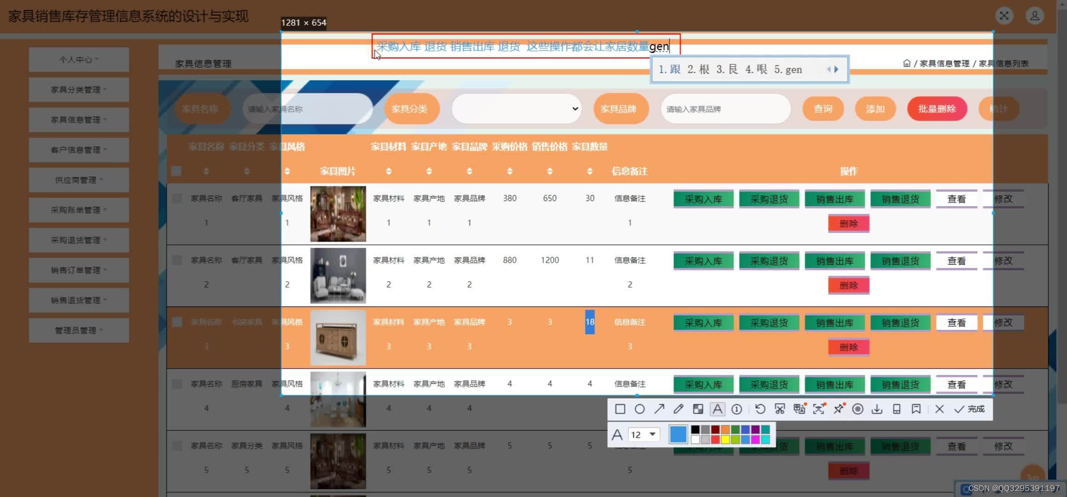Undo the last annotation
Image resolution: width=1067 pixels, height=497 pixels.
point(760,409)
